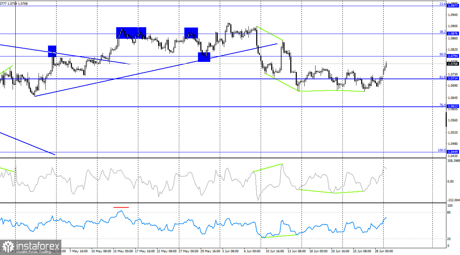The height and width of the screenshot is (255, 460).
Task: Click the 1.0645 price axis value
Action: click(453, 98)
